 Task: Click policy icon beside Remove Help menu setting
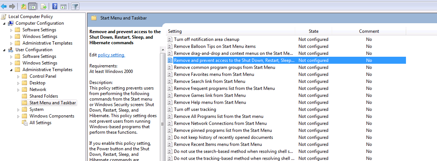[x=170, y=102]
